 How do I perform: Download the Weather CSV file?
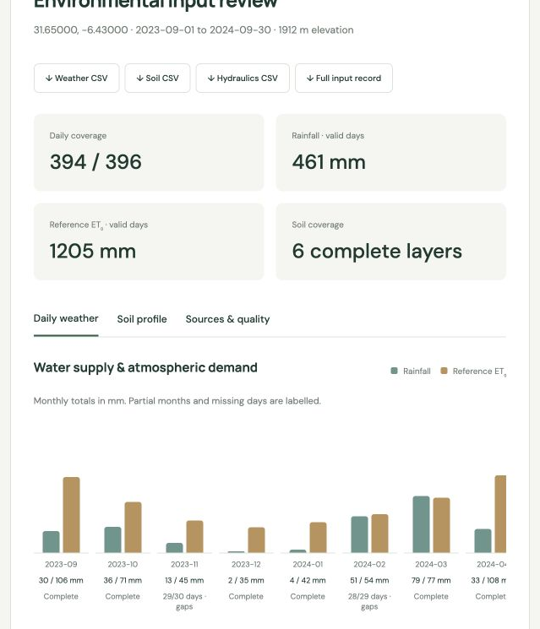[x=76, y=79]
